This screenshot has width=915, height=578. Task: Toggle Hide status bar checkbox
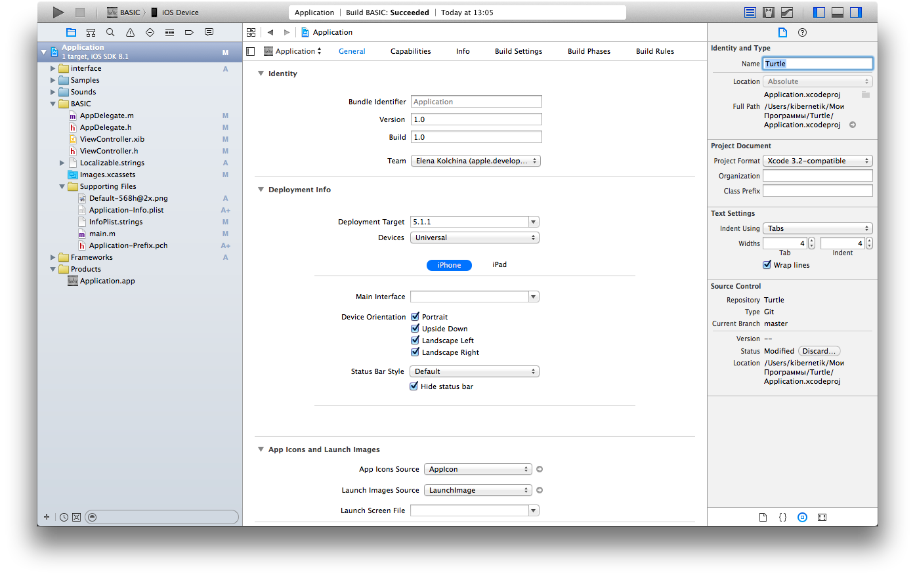[x=414, y=386]
